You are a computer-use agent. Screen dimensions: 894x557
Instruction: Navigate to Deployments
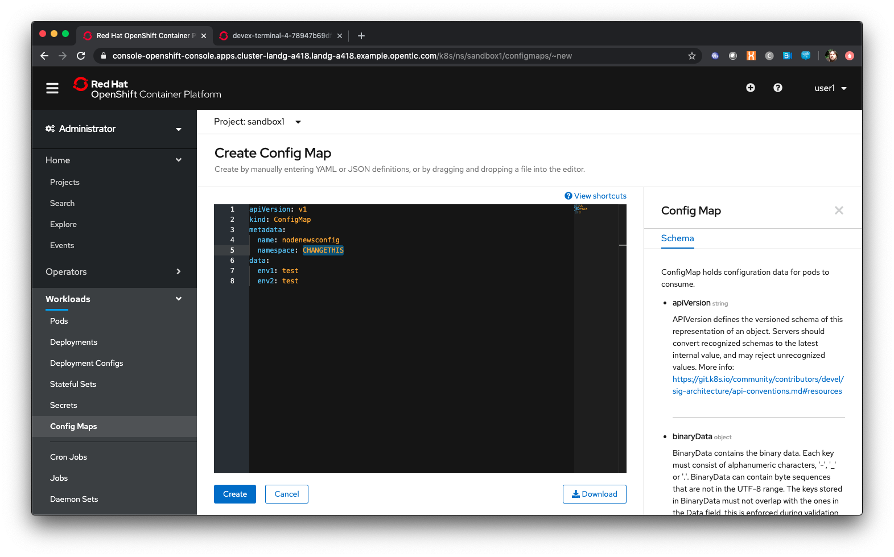(x=73, y=342)
